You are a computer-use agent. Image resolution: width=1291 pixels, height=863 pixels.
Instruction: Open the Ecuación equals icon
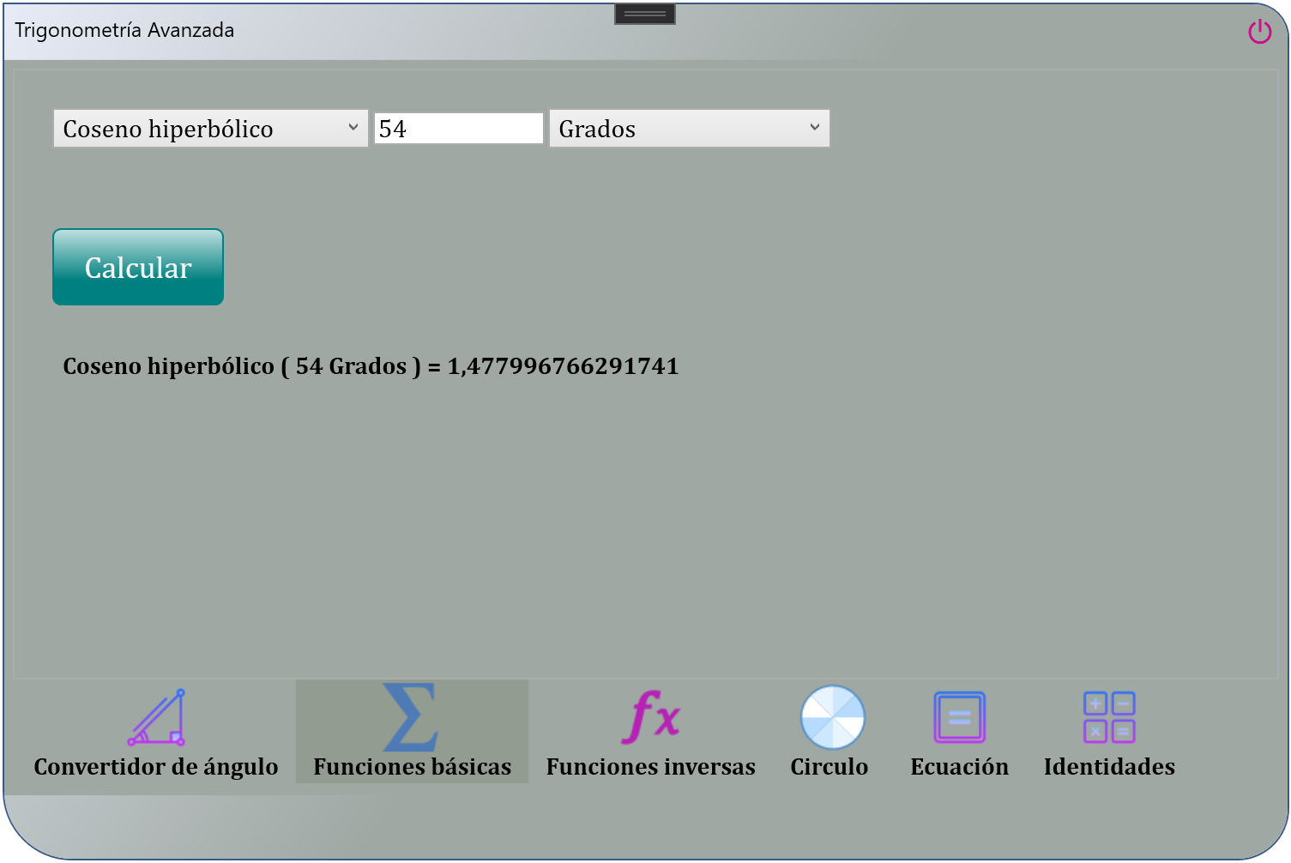tap(959, 717)
